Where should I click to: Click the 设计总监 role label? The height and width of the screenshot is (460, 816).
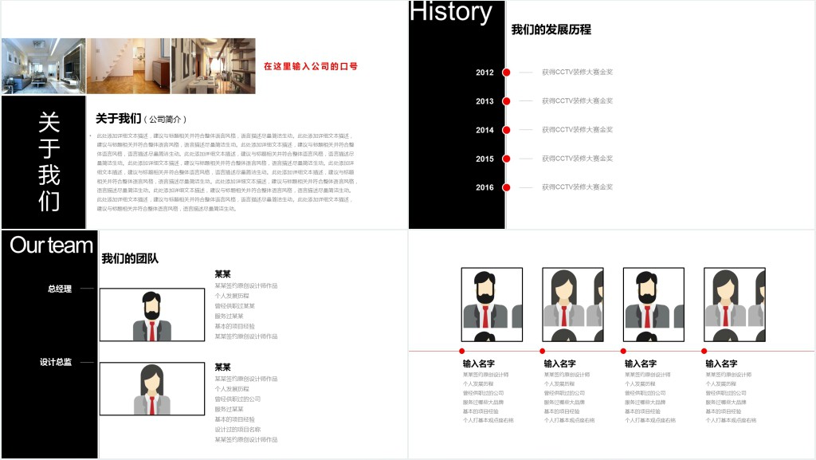(56, 362)
